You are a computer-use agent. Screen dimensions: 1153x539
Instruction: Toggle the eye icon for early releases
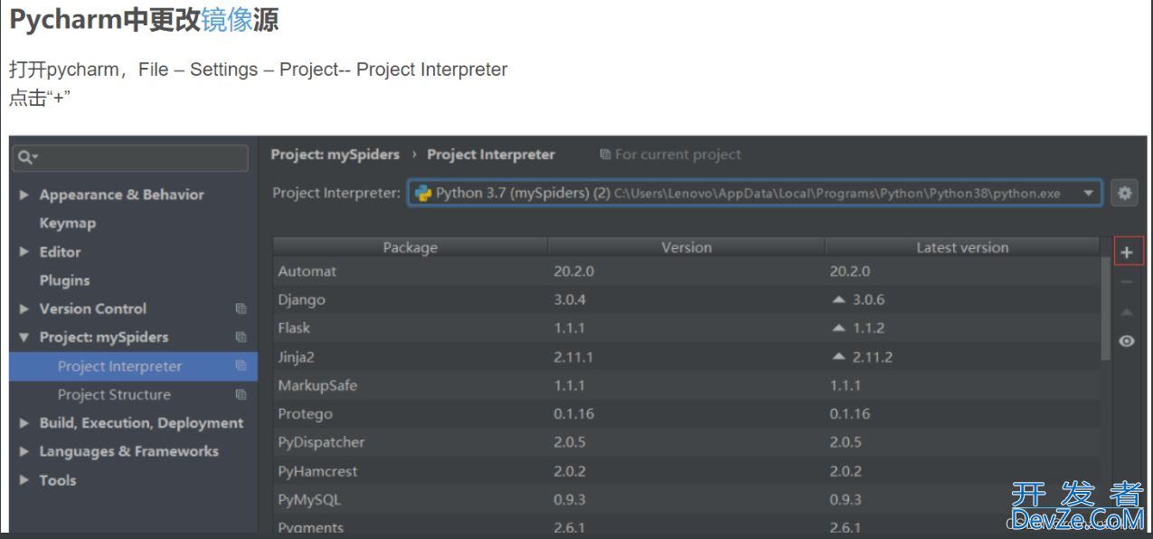click(1127, 341)
